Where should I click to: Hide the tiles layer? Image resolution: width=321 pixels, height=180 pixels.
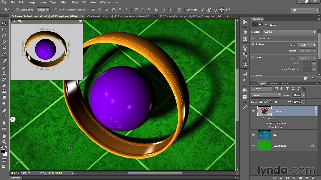253,135
